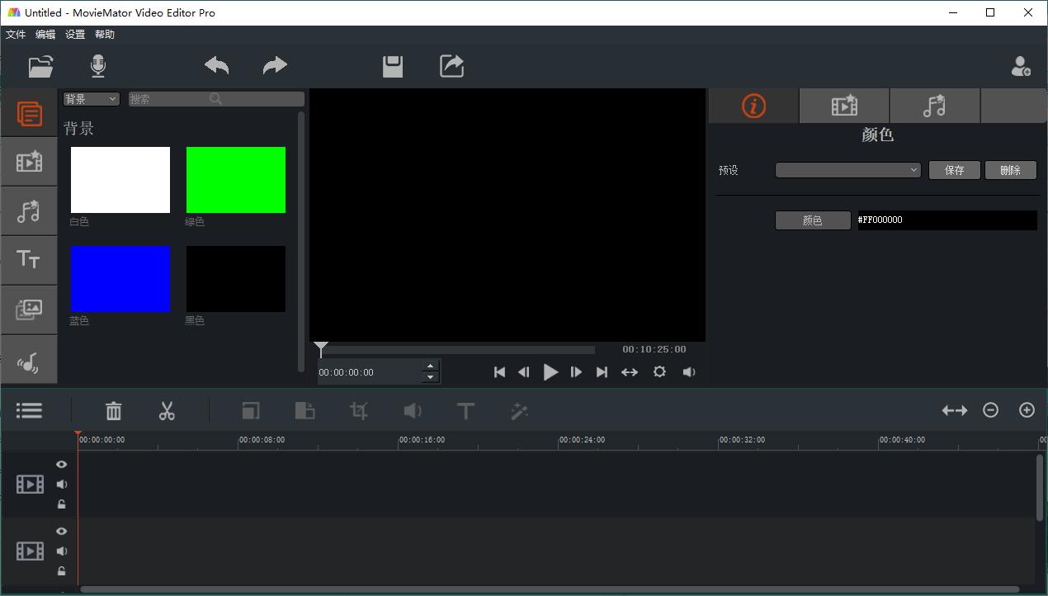Switch to the video filters properties tab
Image resolution: width=1048 pixels, height=596 pixels.
pyautogui.click(x=844, y=106)
